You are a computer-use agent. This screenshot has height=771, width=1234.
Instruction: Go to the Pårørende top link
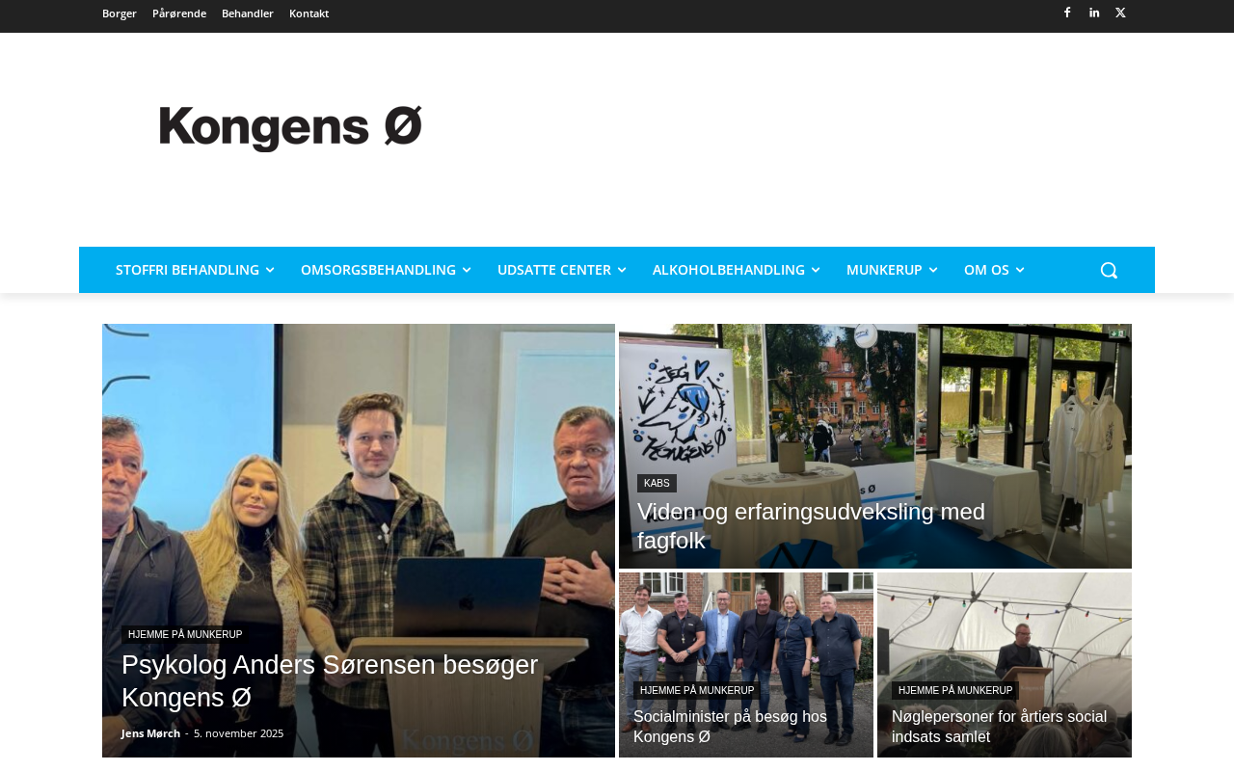click(x=179, y=13)
